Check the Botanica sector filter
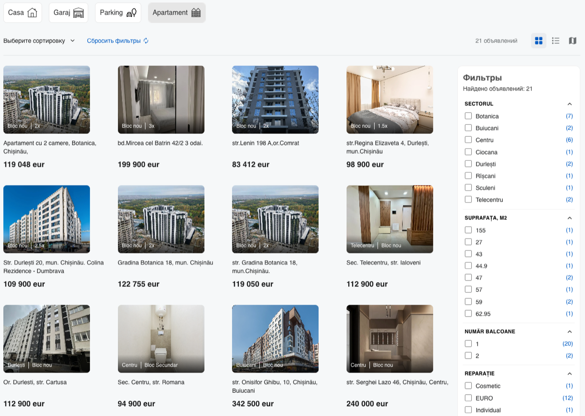This screenshot has width=585, height=416. pyautogui.click(x=468, y=116)
